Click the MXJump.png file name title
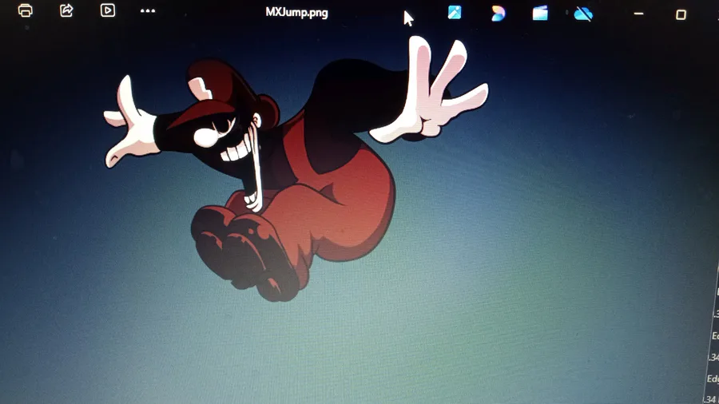Viewport: 719px width, 404px height. [x=296, y=12]
